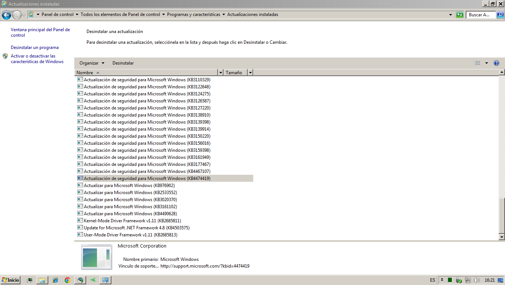This screenshot has height=285, width=505.
Task: Open the Inicio start menu
Action: (x=10, y=280)
